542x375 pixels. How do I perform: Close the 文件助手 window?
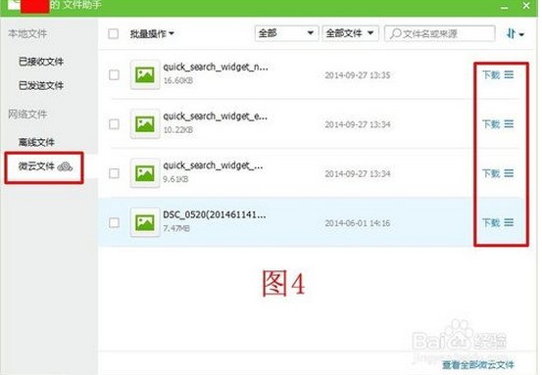(x=526, y=6)
